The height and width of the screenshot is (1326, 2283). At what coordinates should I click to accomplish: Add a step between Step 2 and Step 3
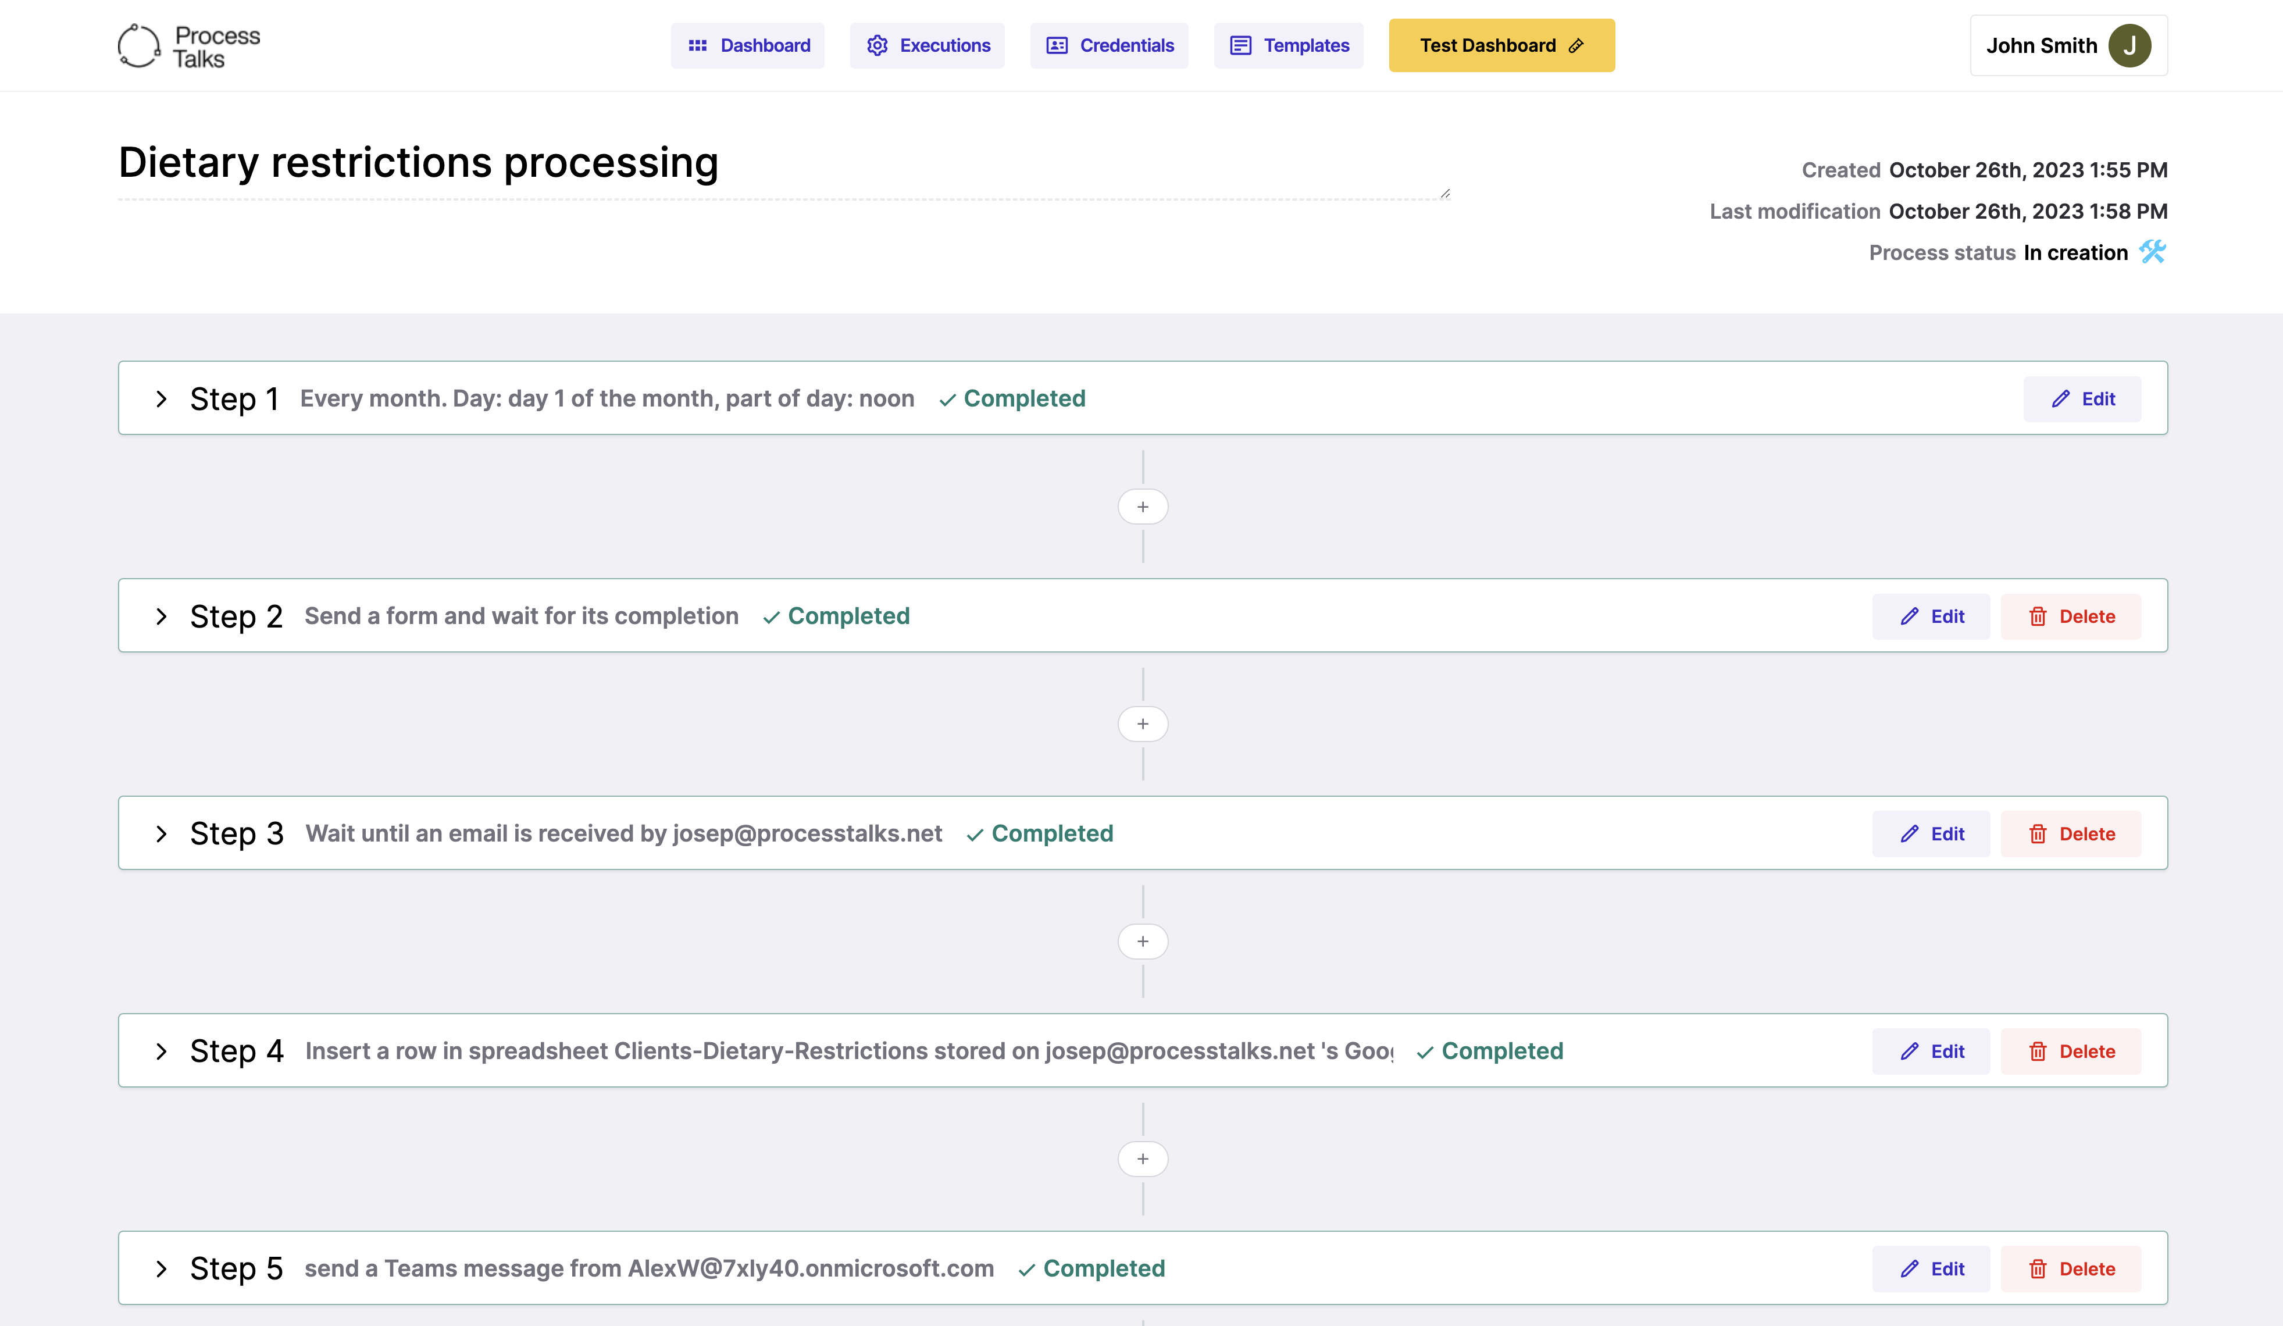click(x=1143, y=724)
